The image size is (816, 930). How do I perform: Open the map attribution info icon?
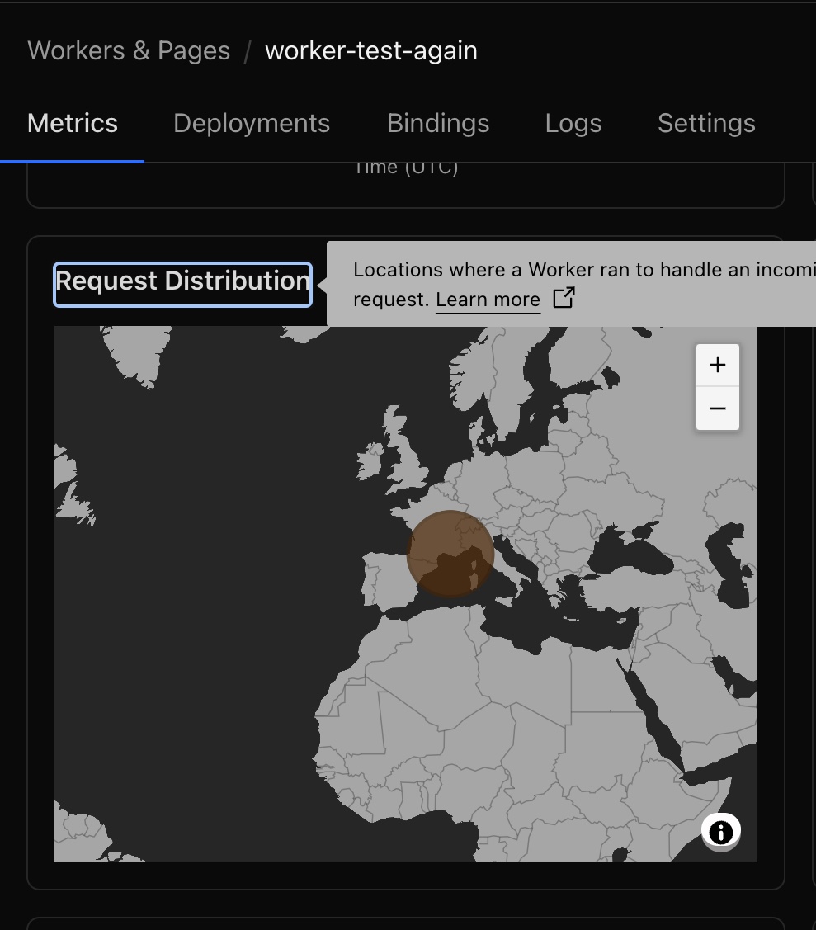[x=720, y=832]
